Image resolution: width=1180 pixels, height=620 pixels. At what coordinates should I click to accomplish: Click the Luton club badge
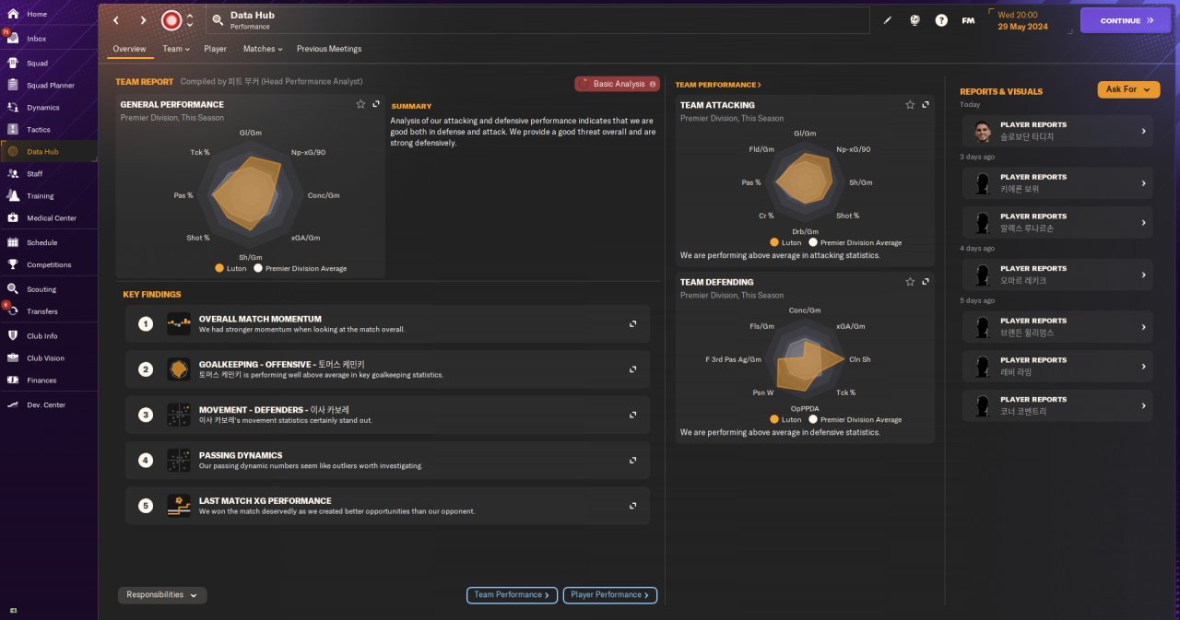point(171,20)
